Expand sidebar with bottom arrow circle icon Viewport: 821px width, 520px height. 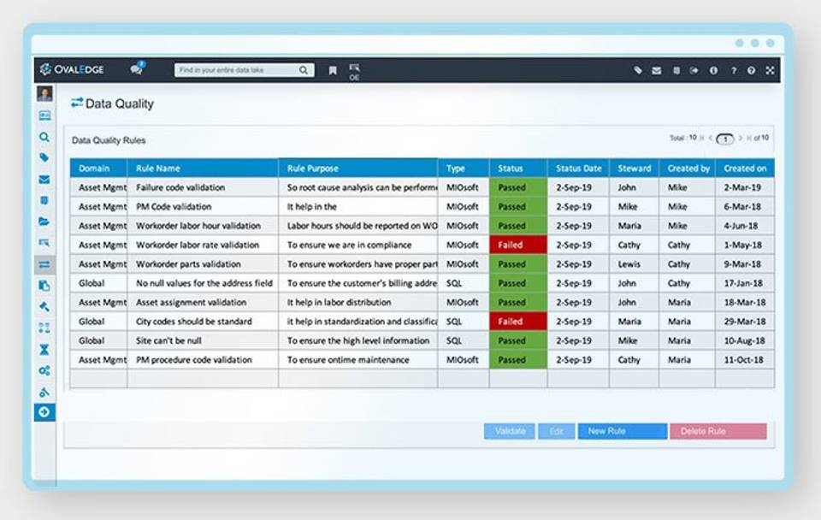click(x=44, y=412)
